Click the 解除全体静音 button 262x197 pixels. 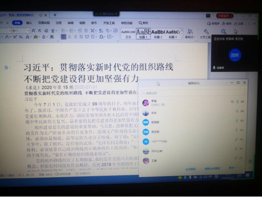(x=212, y=169)
